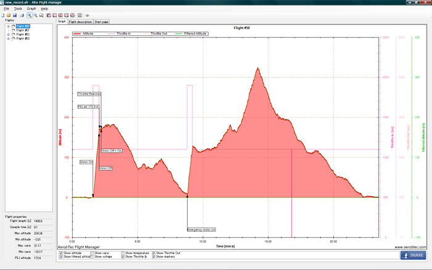
Task: Click the Emergency motor on marker label
Action: (x=201, y=229)
